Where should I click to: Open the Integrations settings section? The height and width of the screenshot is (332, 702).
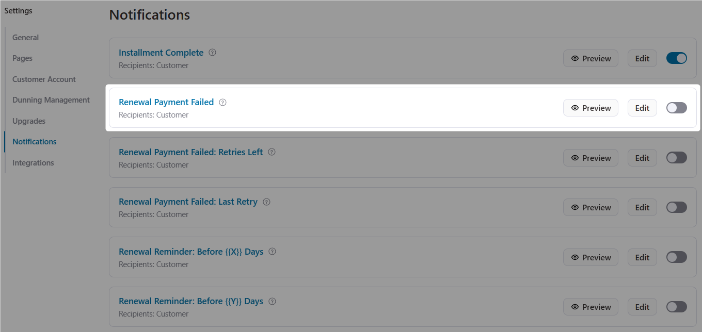coord(33,162)
